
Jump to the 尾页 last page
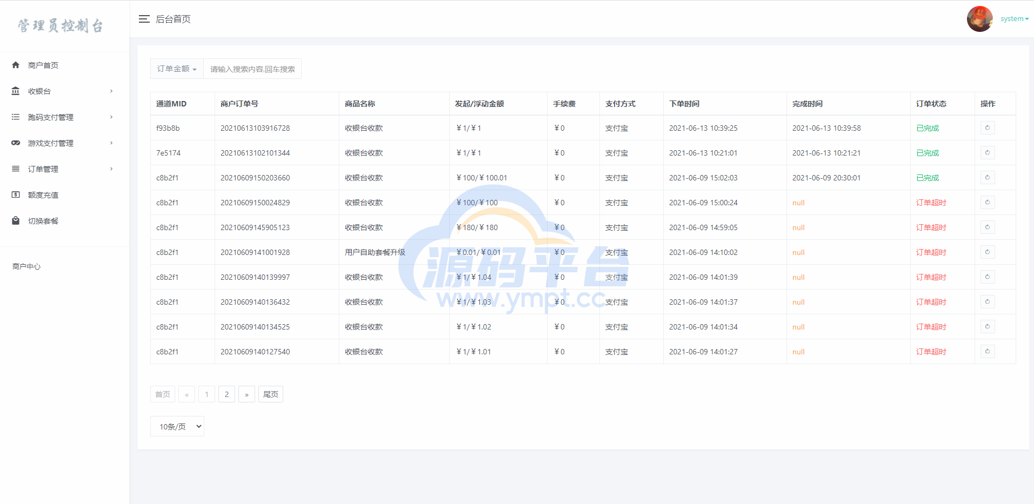[x=270, y=394]
